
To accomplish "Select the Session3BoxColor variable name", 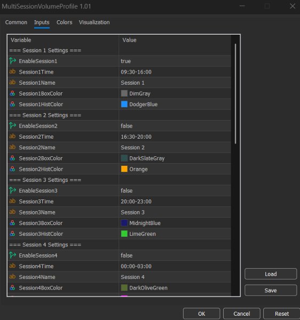I will click(41, 223).
